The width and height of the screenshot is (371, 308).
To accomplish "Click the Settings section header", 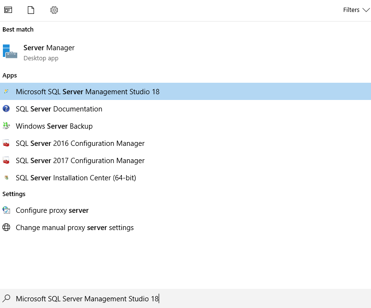I will pos(14,194).
